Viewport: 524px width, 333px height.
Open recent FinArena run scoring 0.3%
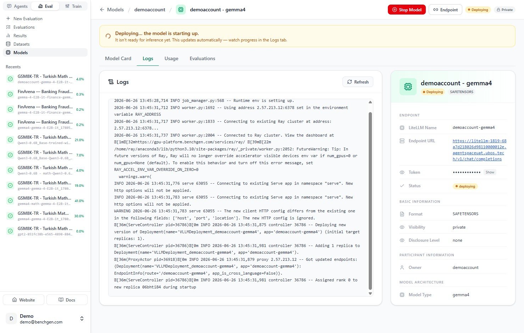click(x=45, y=94)
